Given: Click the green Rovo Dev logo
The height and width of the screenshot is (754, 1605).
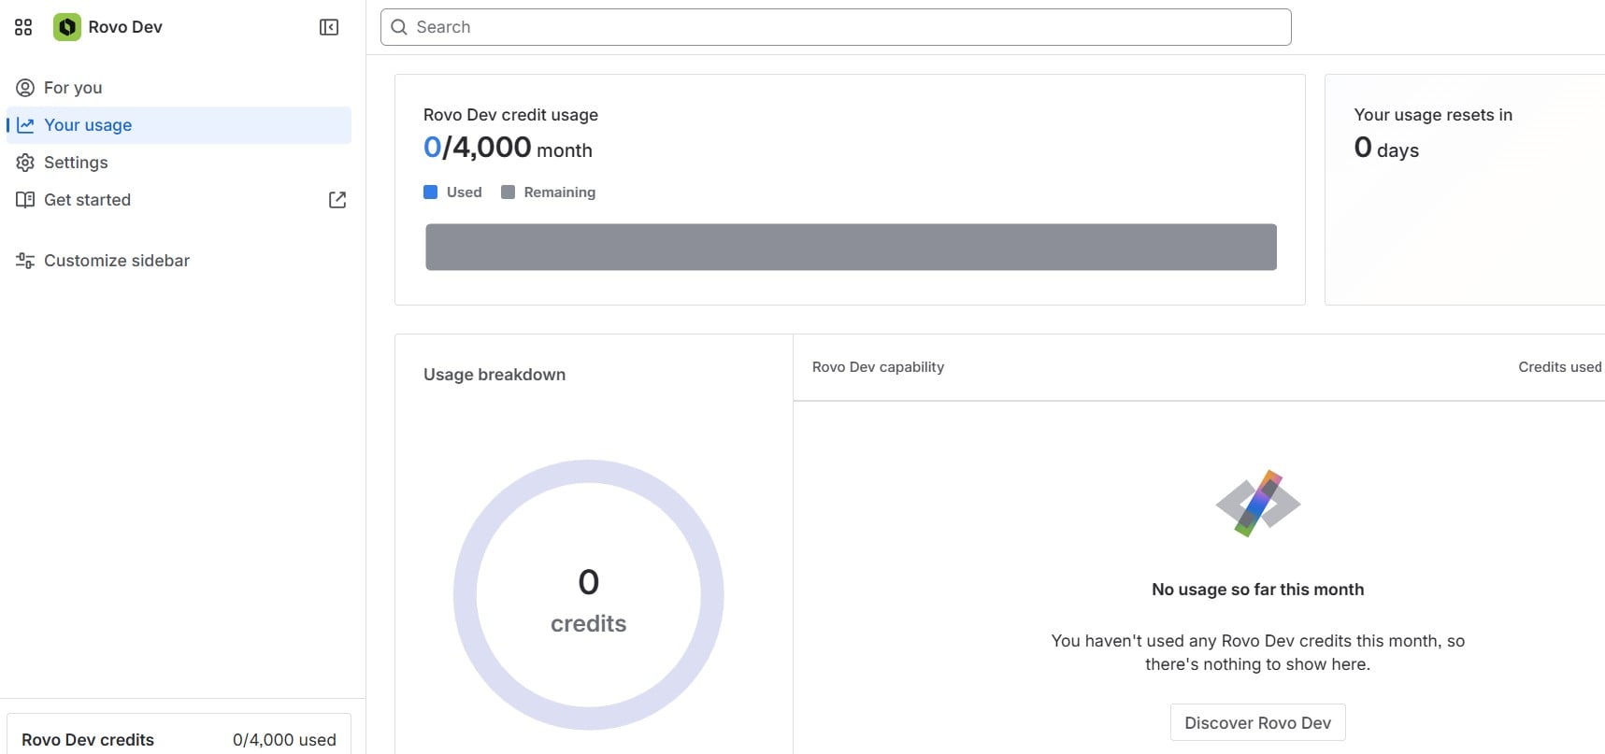Looking at the screenshot, I should click(x=66, y=27).
